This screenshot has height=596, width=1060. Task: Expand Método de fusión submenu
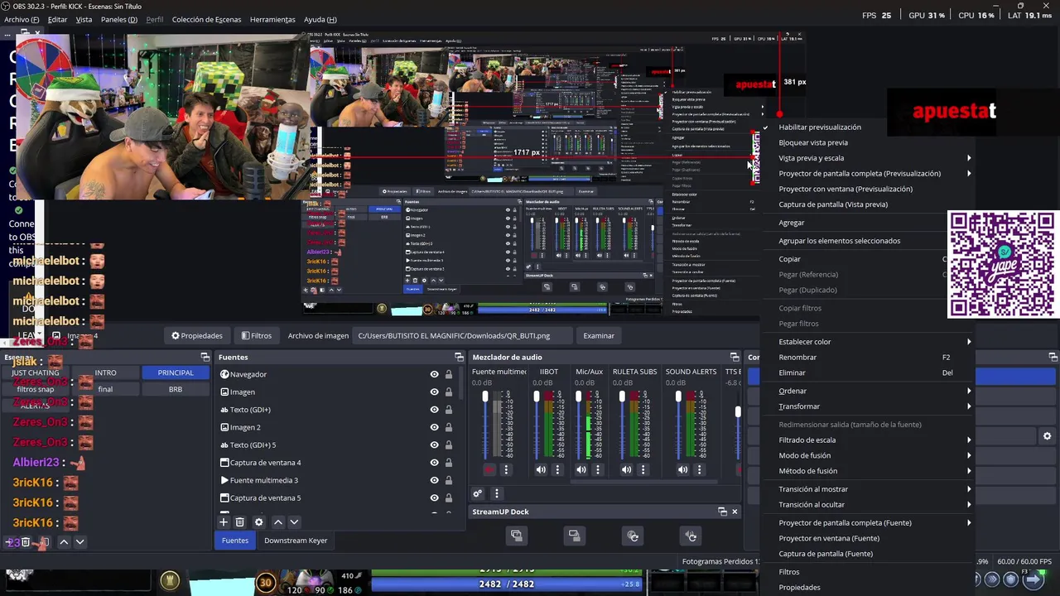pos(868,471)
